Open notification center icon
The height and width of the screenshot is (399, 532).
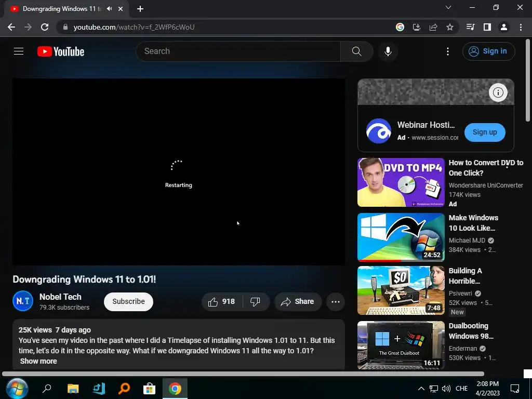(515, 389)
